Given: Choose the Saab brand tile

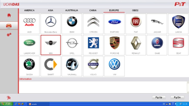Looking at the screenshot, I should coord(157,45).
